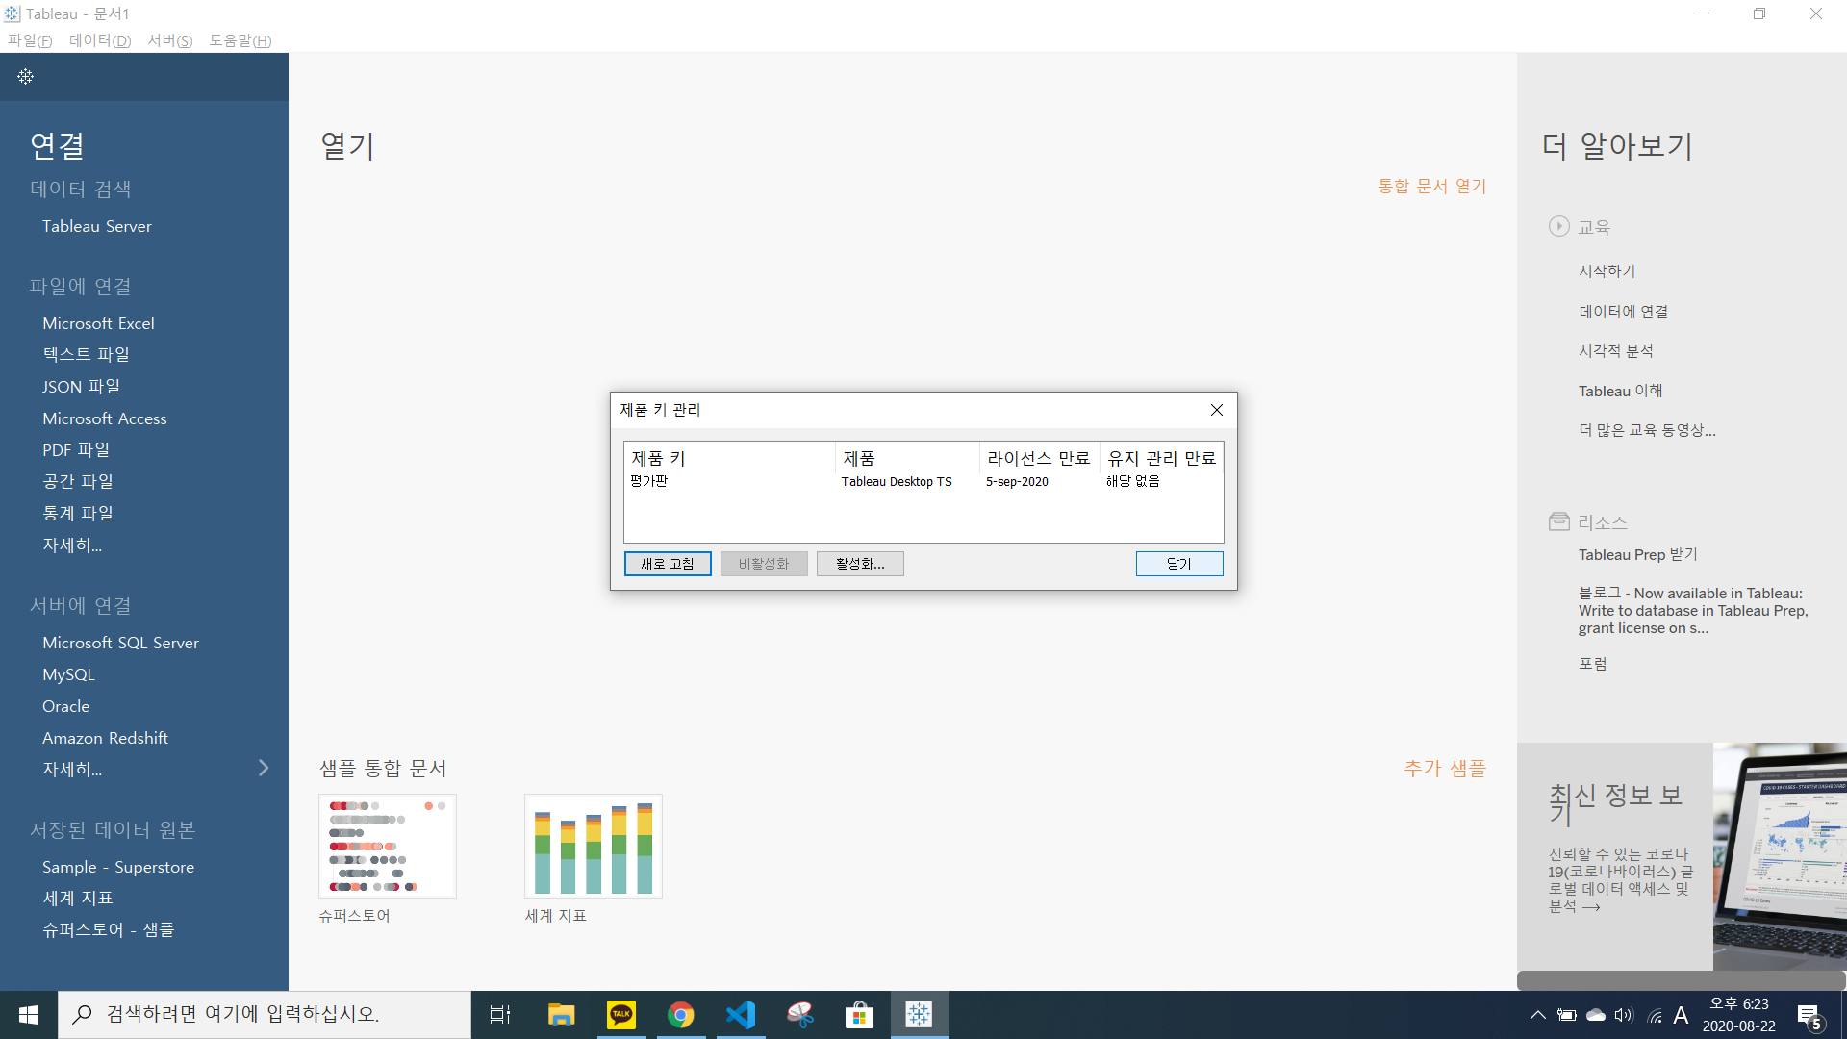Click the 리소스 resources icon
The image size is (1847, 1039).
click(x=1558, y=521)
